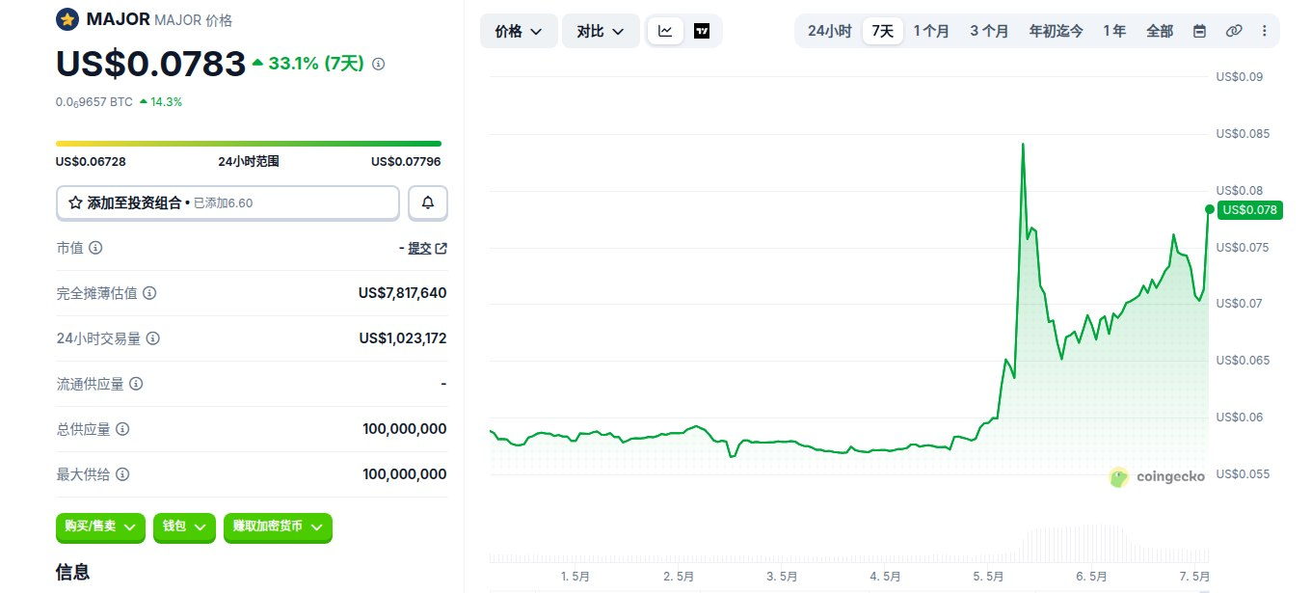Click the US$0.06728 range low
Viewport: 1311px width, 593px height.
click(91, 162)
